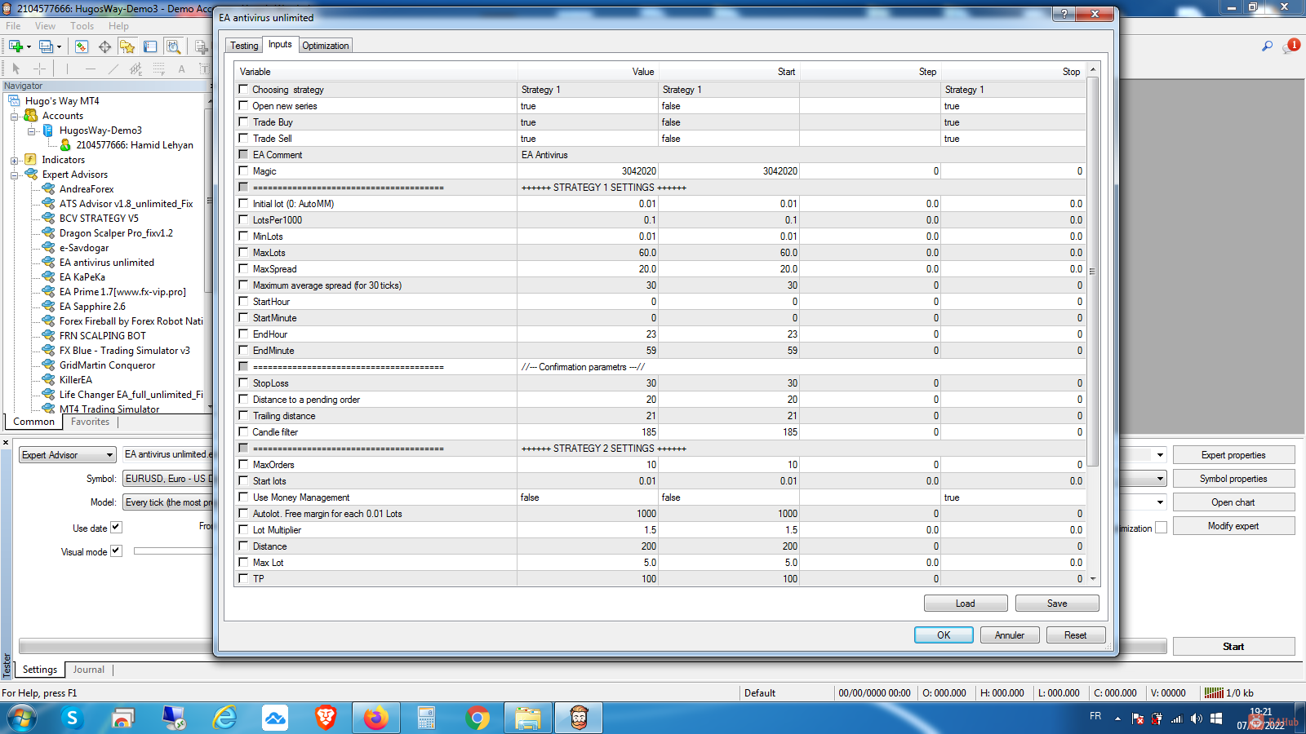Uncheck the Visual mode checkbox
Image resolution: width=1306 pixels, height=734 pixels.
[x=116, y=550]
